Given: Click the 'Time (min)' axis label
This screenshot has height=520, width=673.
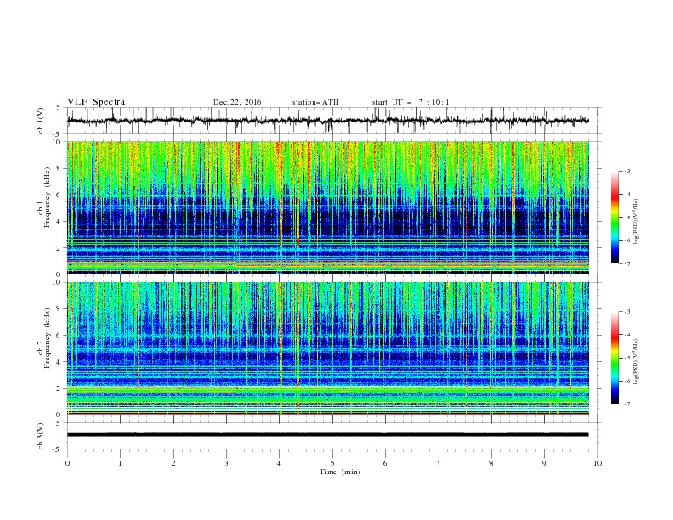Looking at the screenshot, I should click(x=340, y=472).
